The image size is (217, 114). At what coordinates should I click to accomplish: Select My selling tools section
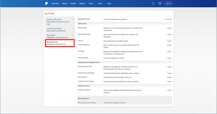click(x=60, y=43)
